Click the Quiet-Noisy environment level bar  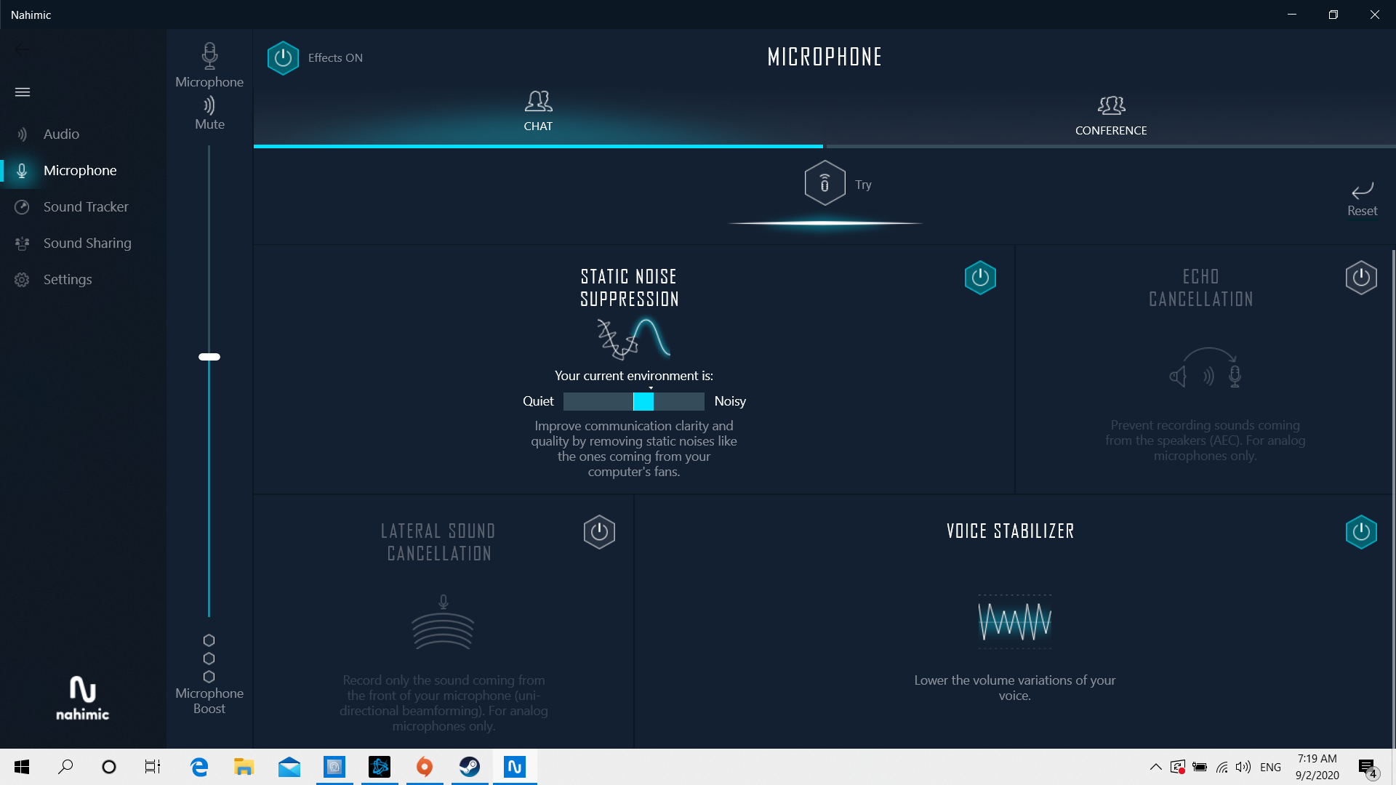click(x=633, y=401)
